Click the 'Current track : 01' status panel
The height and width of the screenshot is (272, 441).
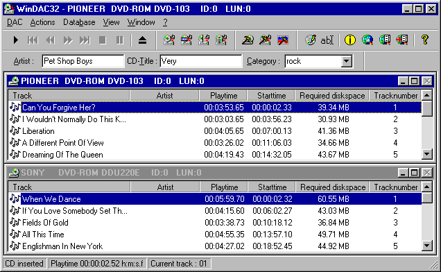(179, 264)
